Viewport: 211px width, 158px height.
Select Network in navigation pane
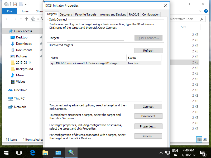point(20,107)
